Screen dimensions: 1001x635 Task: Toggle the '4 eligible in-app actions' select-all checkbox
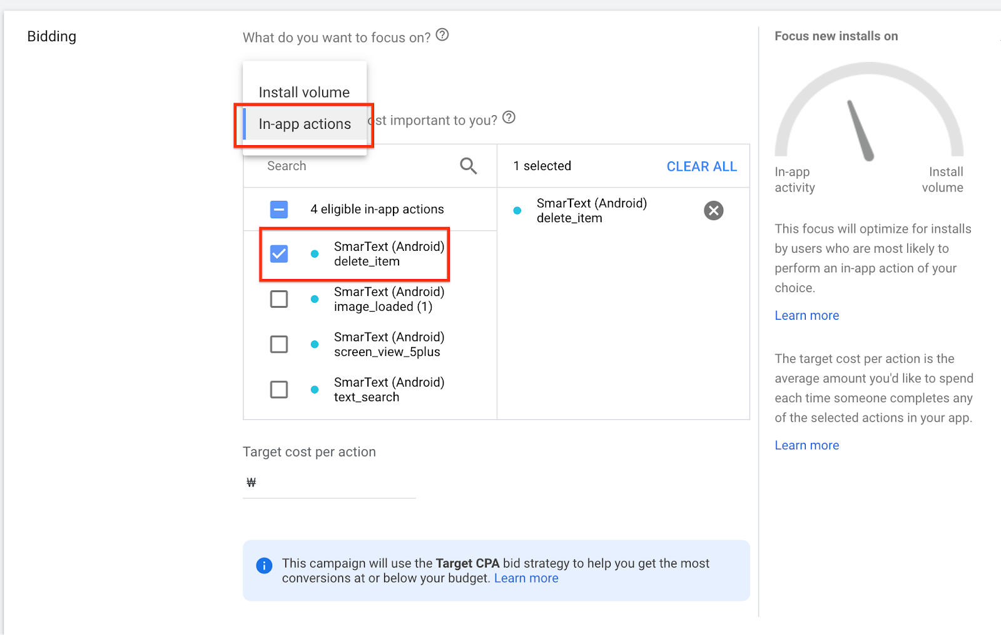tap(279, 210)
